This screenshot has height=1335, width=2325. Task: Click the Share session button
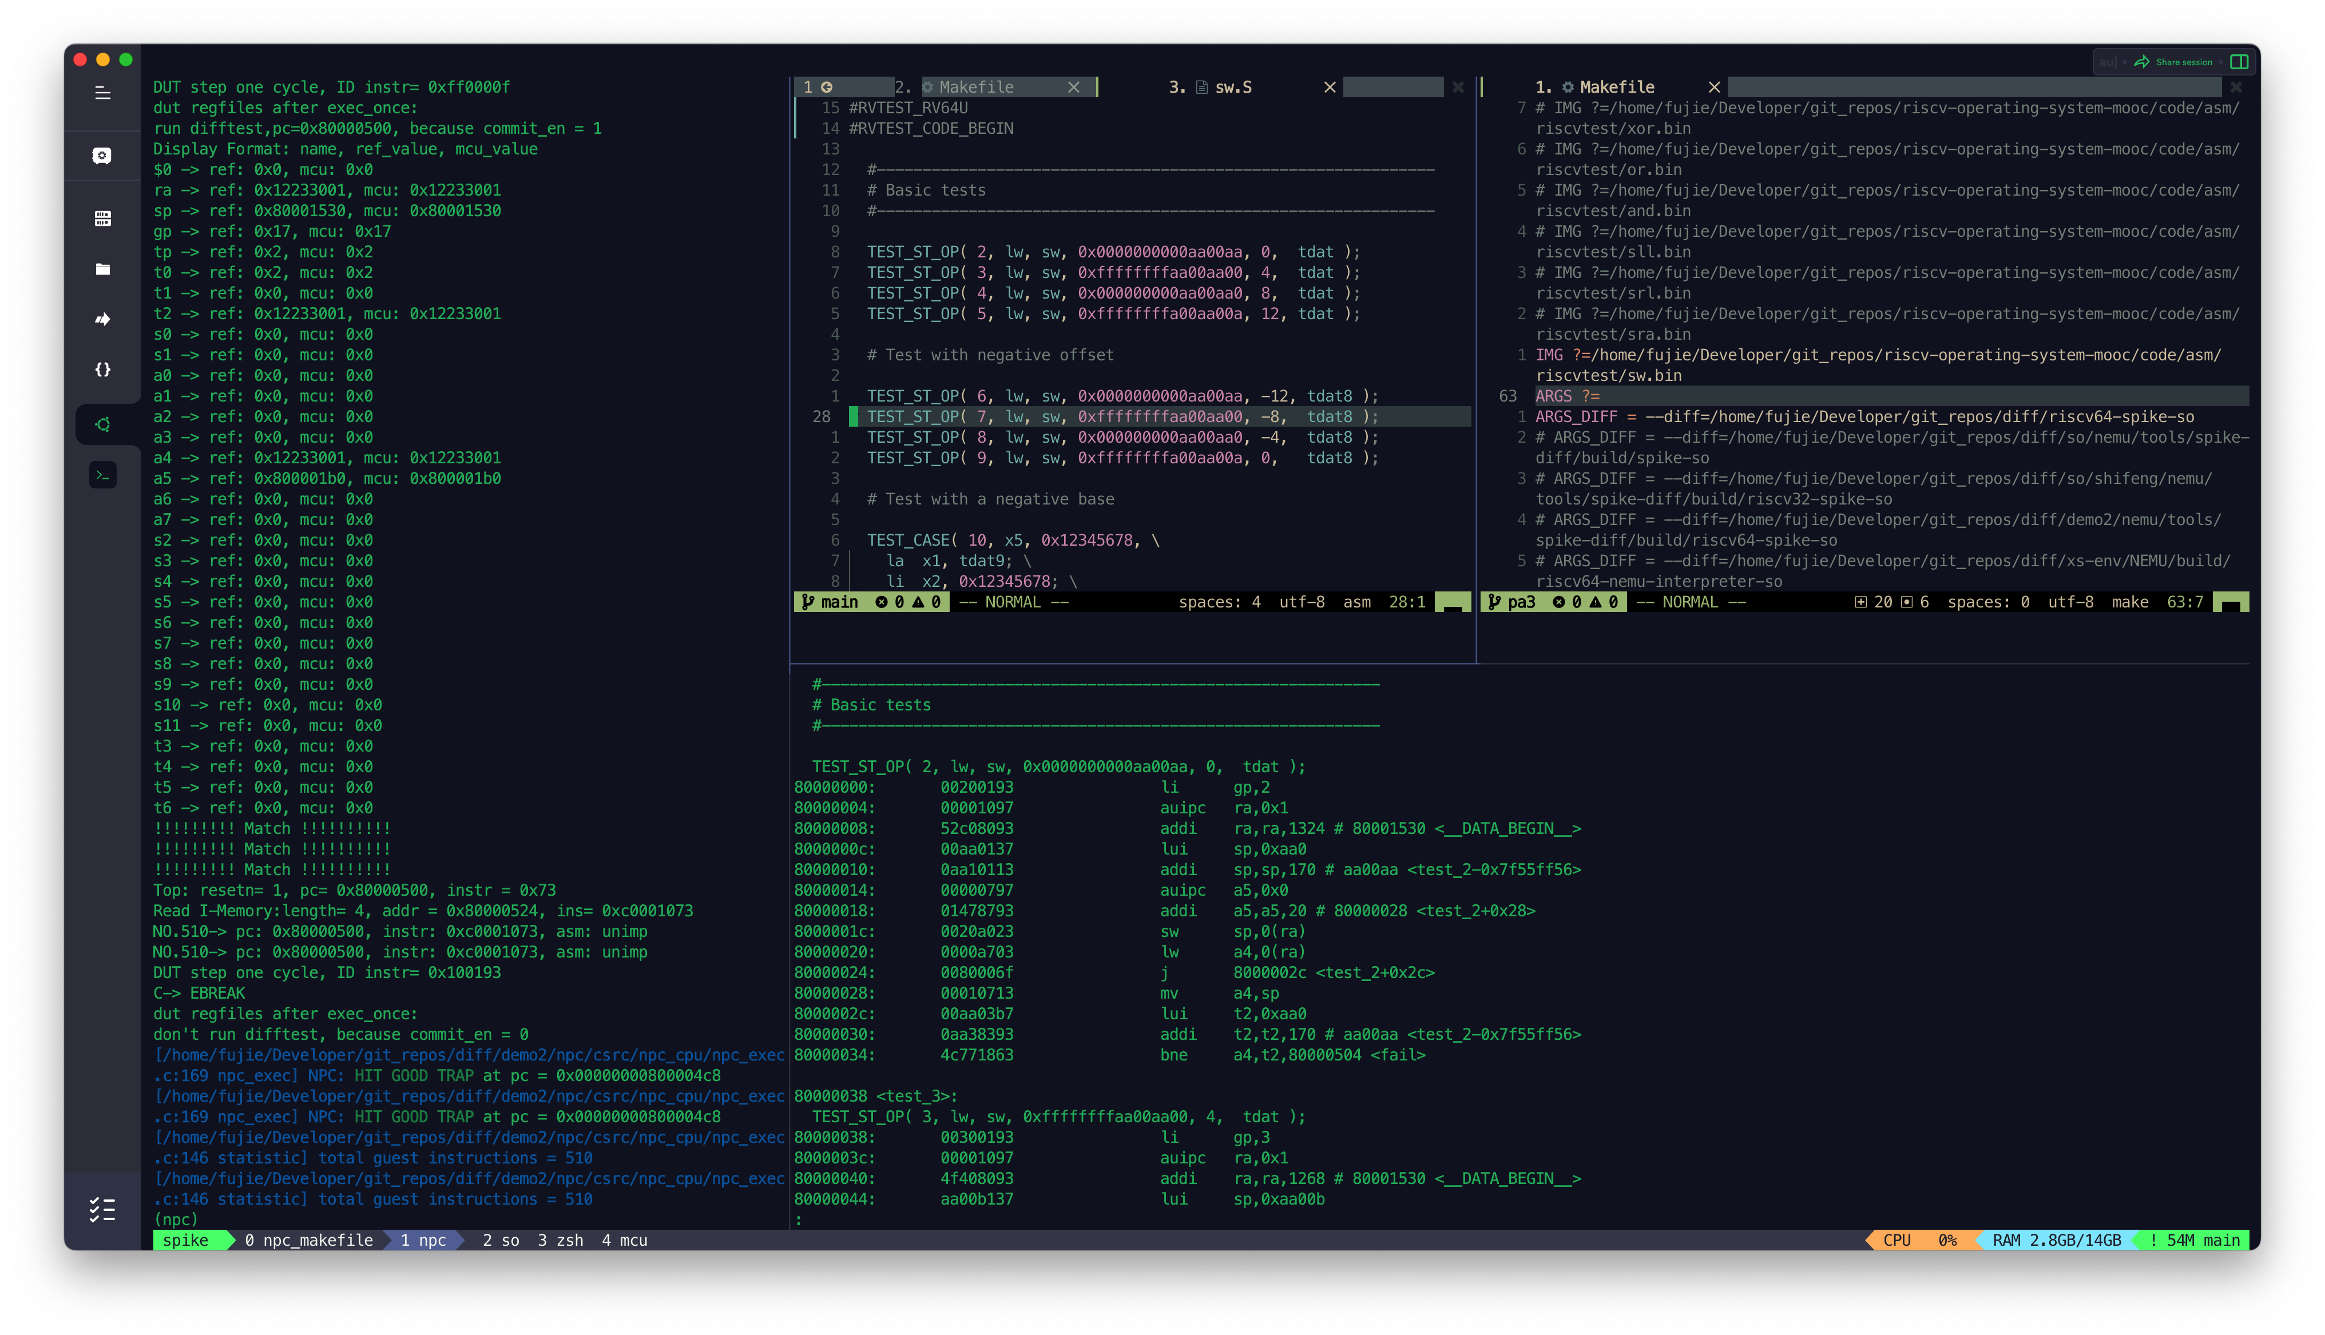coord(2173,62)
